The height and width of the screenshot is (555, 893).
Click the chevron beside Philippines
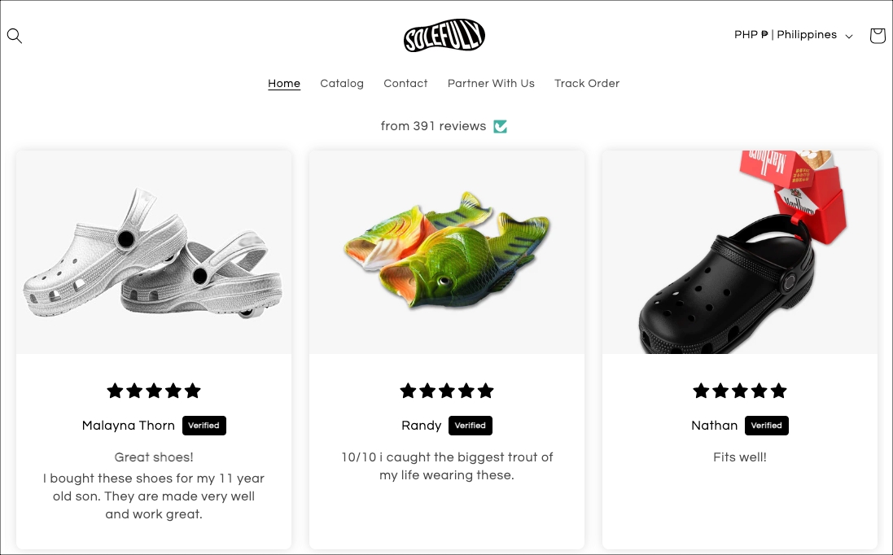(848, 37)
